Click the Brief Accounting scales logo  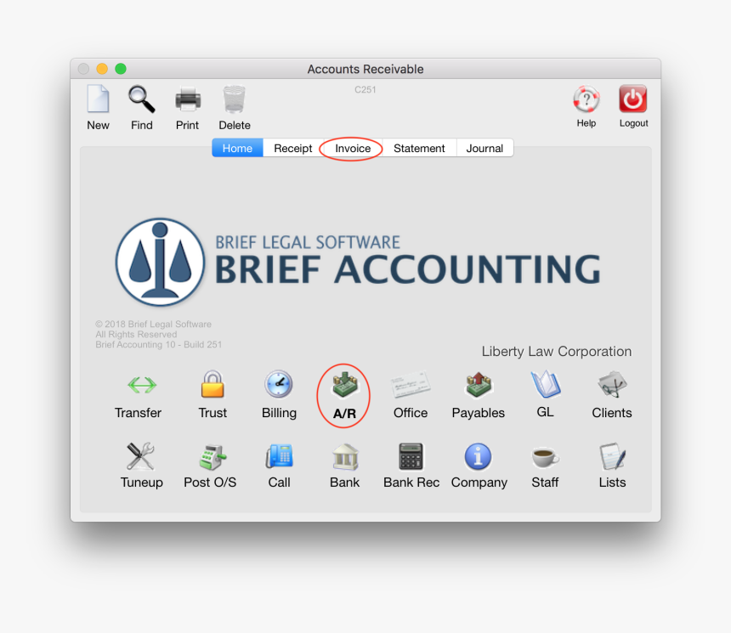pyautogui.click(x=160, y=262)
